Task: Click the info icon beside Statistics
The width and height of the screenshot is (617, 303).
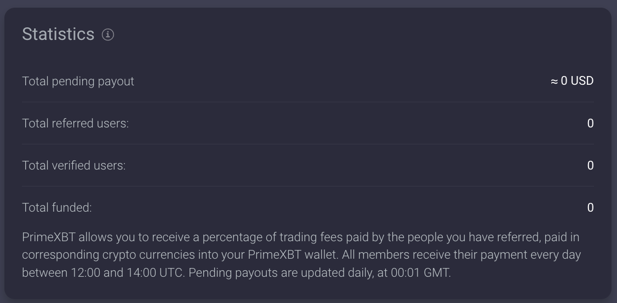Action: pos(108,34)
